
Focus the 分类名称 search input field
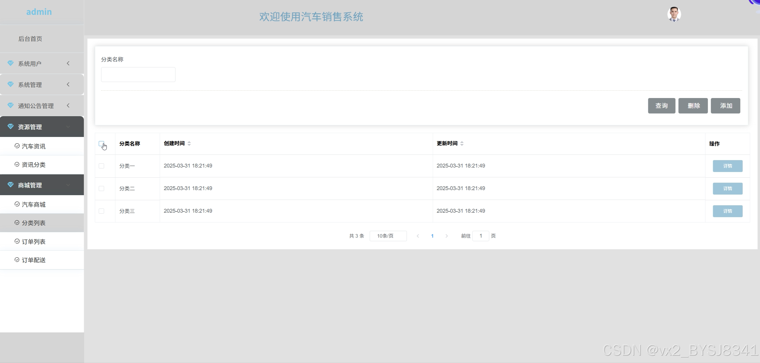[x=138, y=75]
